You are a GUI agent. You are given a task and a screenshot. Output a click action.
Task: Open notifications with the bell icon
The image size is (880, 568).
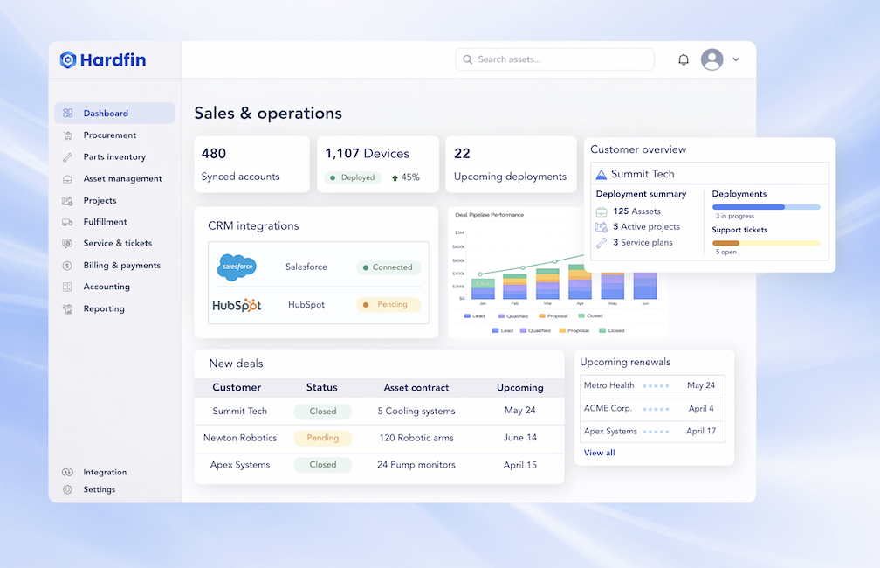click(684, 59)
